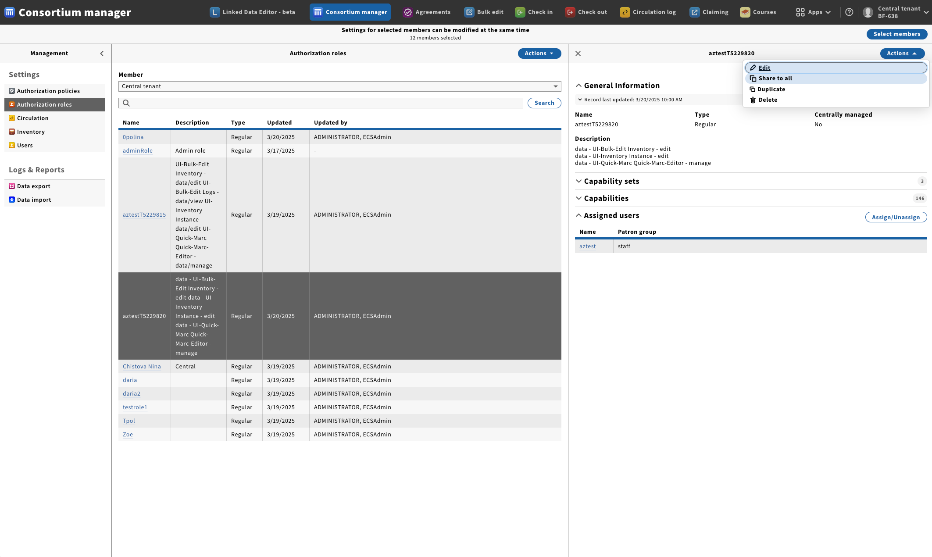Click the role search input field

point(321,103)
